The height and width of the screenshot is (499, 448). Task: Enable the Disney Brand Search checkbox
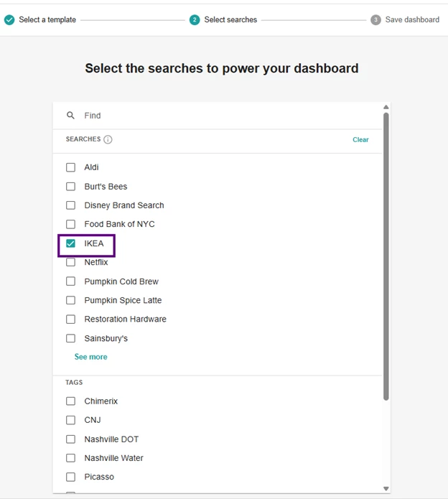(70, 205)
